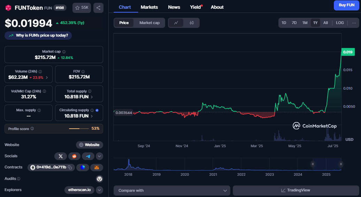Click the Max. supply info icon
361x197 pixels.
[39, 110]
